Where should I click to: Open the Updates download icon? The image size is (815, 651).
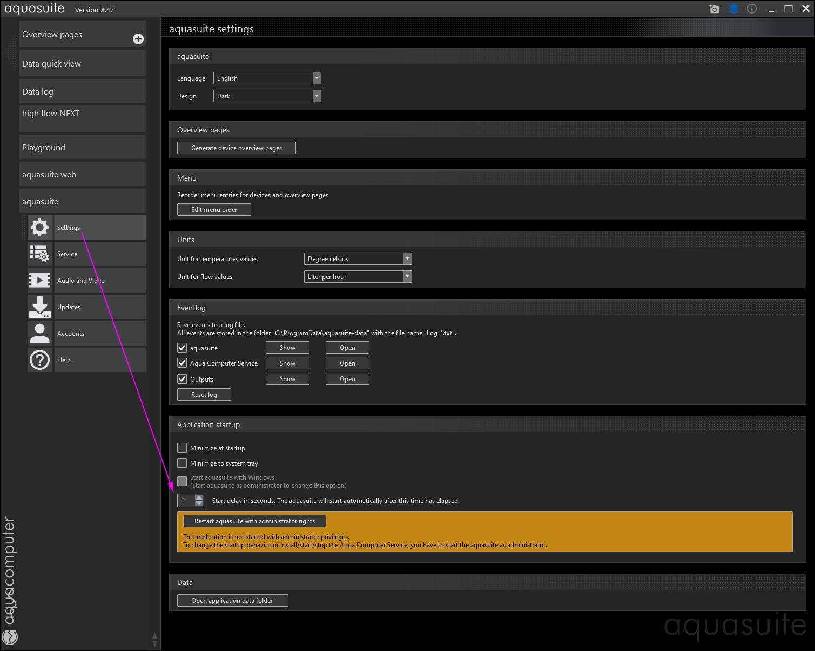39,307
